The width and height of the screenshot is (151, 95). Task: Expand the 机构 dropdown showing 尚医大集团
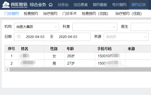tap(37, 27)
